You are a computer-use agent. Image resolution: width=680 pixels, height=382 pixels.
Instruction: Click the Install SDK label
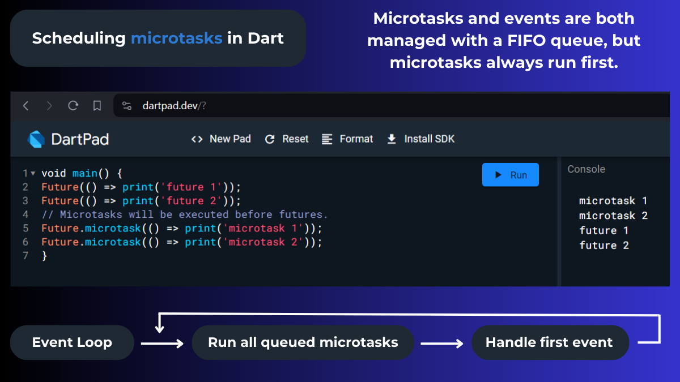428,139
